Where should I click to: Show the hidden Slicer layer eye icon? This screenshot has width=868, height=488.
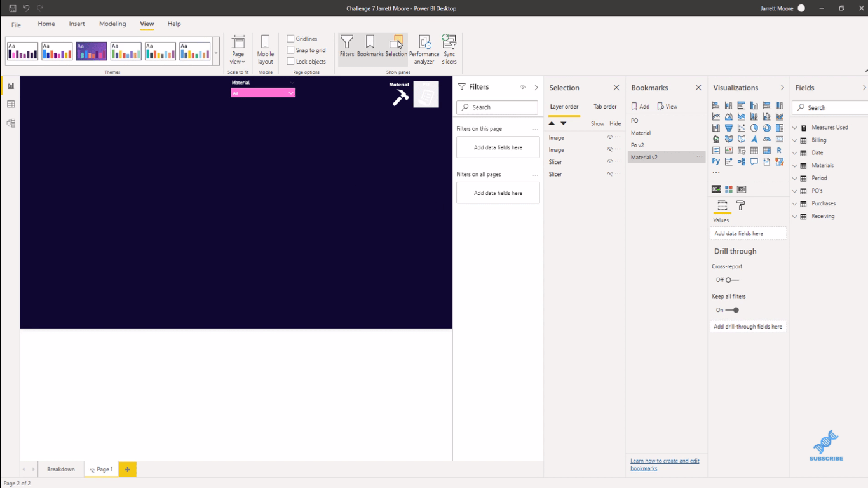pyautogui.click(x=609, y=173)
